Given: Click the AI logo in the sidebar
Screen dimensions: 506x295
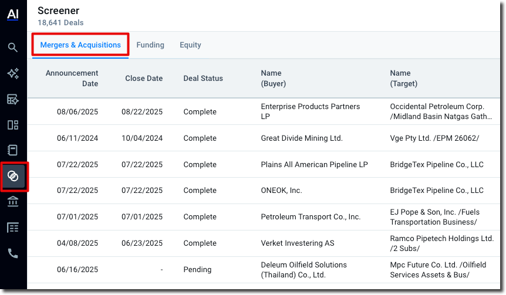Looking at the screenshot, I should click(x=13, y=15).
